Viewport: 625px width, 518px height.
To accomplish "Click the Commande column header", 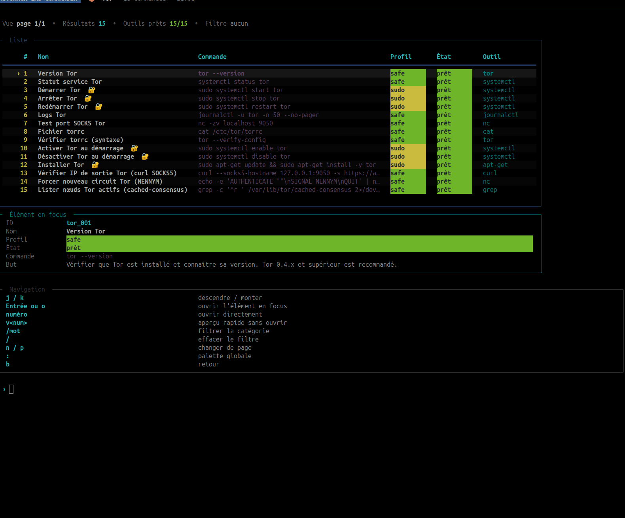I will [x=212, y=57].
